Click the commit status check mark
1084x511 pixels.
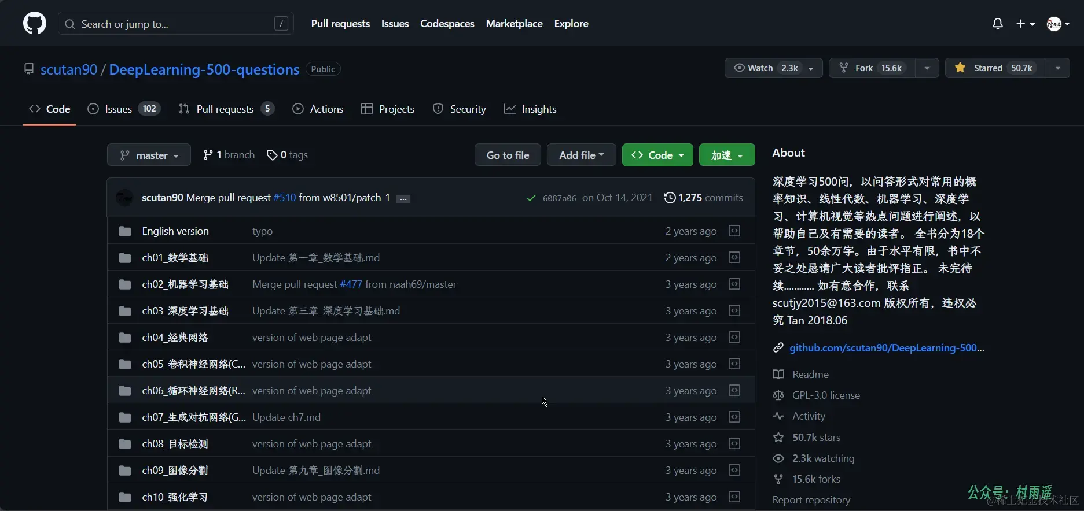[x=531, y=198]
